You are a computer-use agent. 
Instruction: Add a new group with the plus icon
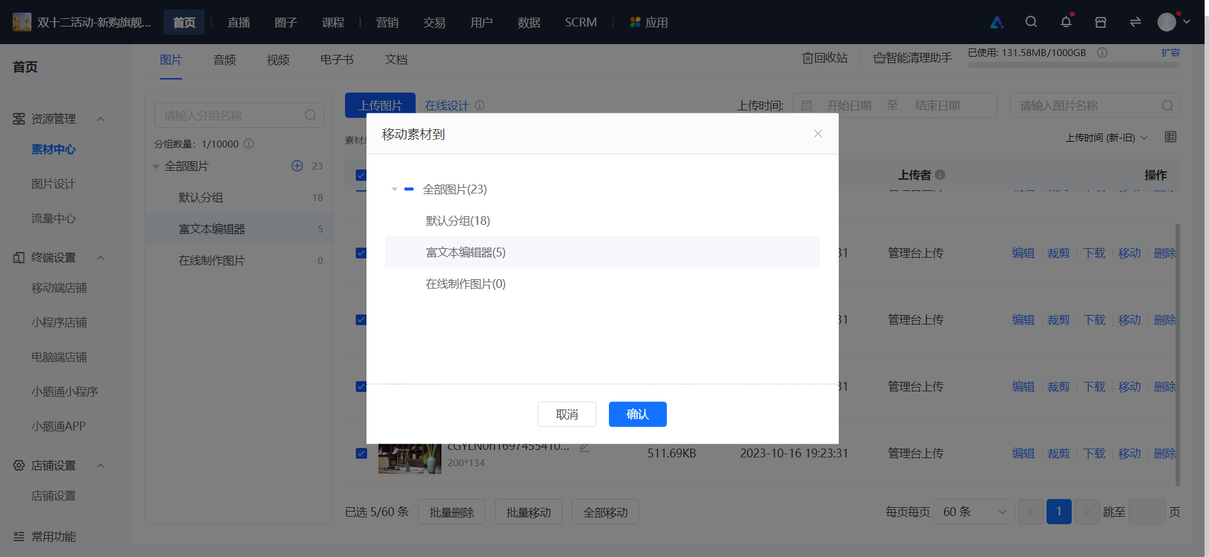(x=297, y=166)
